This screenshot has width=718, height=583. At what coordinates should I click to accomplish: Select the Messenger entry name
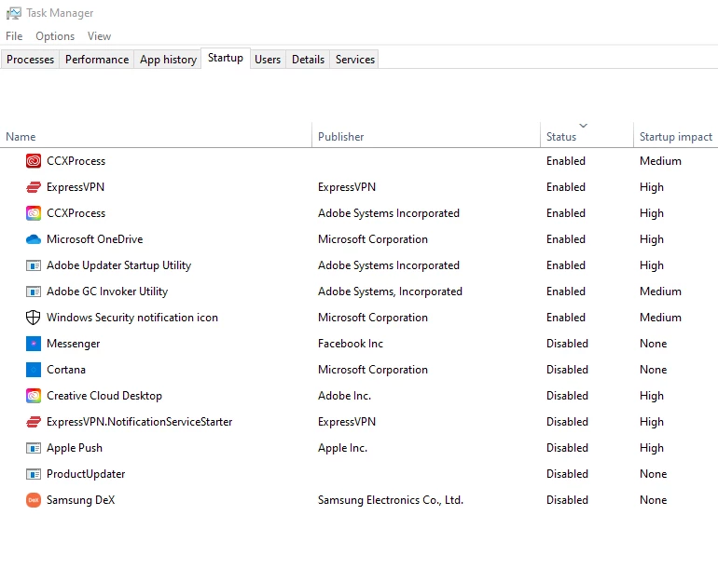click(x=74, y=344)
